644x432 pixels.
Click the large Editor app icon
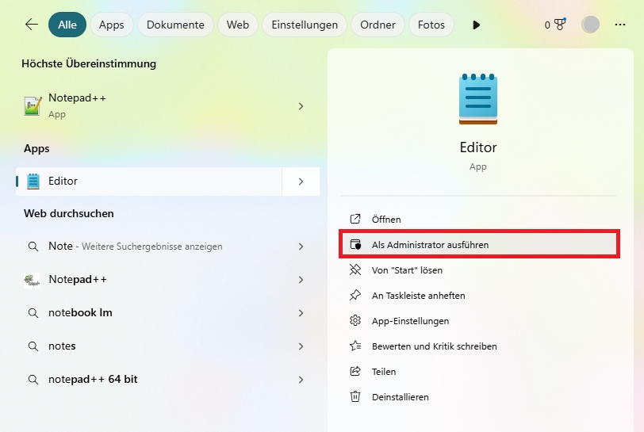[477, 99]
